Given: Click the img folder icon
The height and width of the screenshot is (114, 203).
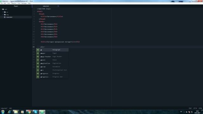Looking at the screenshot, I should point(5,15).
